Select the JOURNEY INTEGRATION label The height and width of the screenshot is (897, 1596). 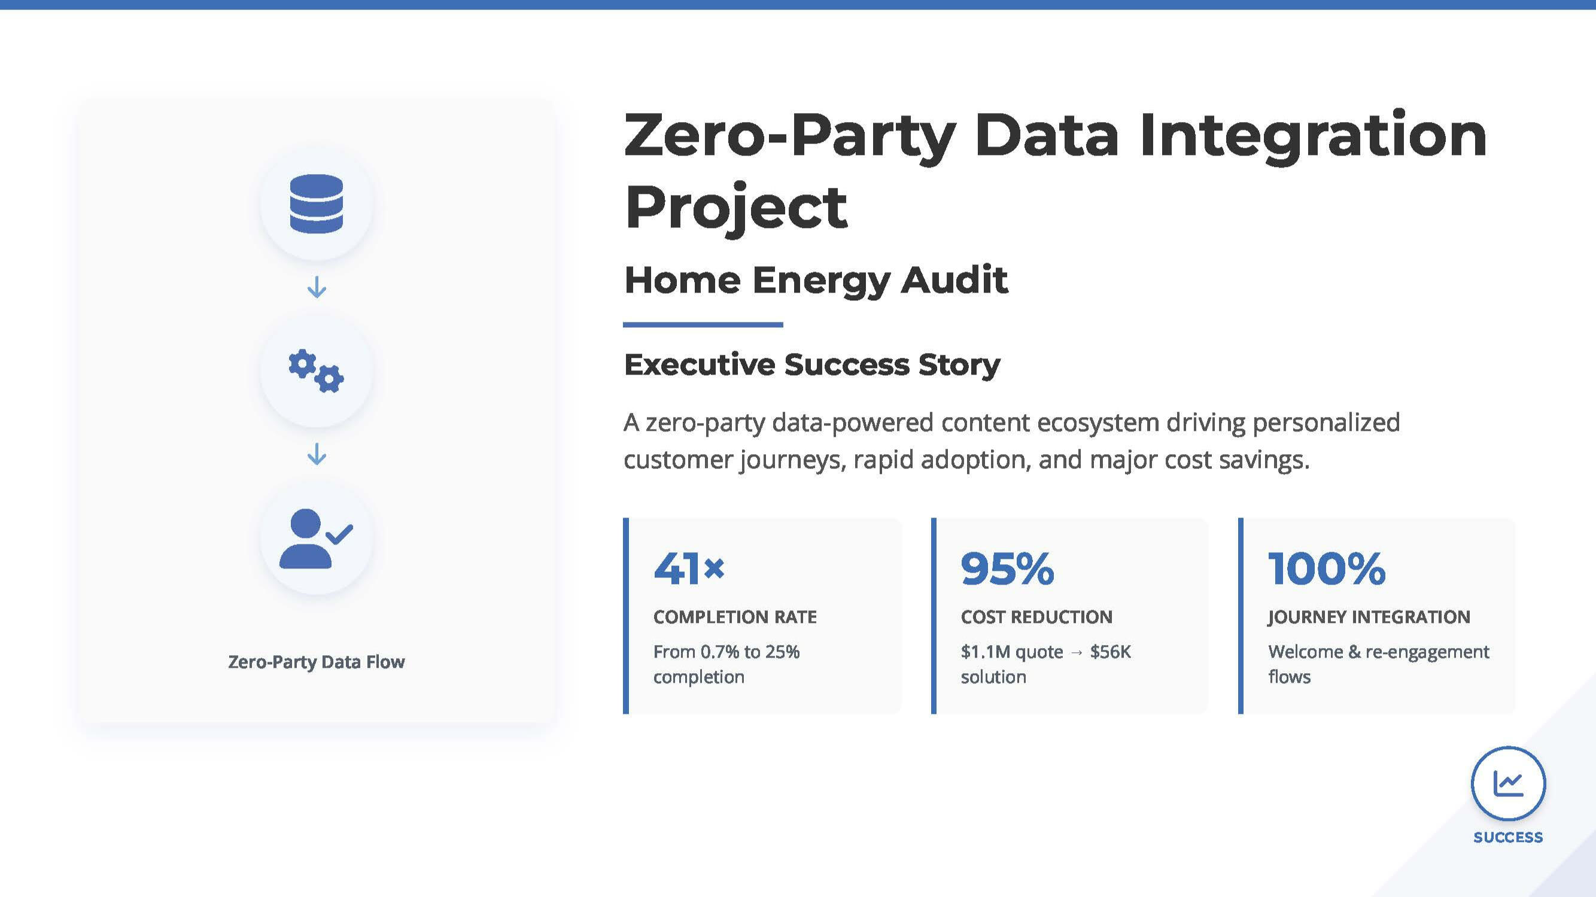click(1369, 617)
